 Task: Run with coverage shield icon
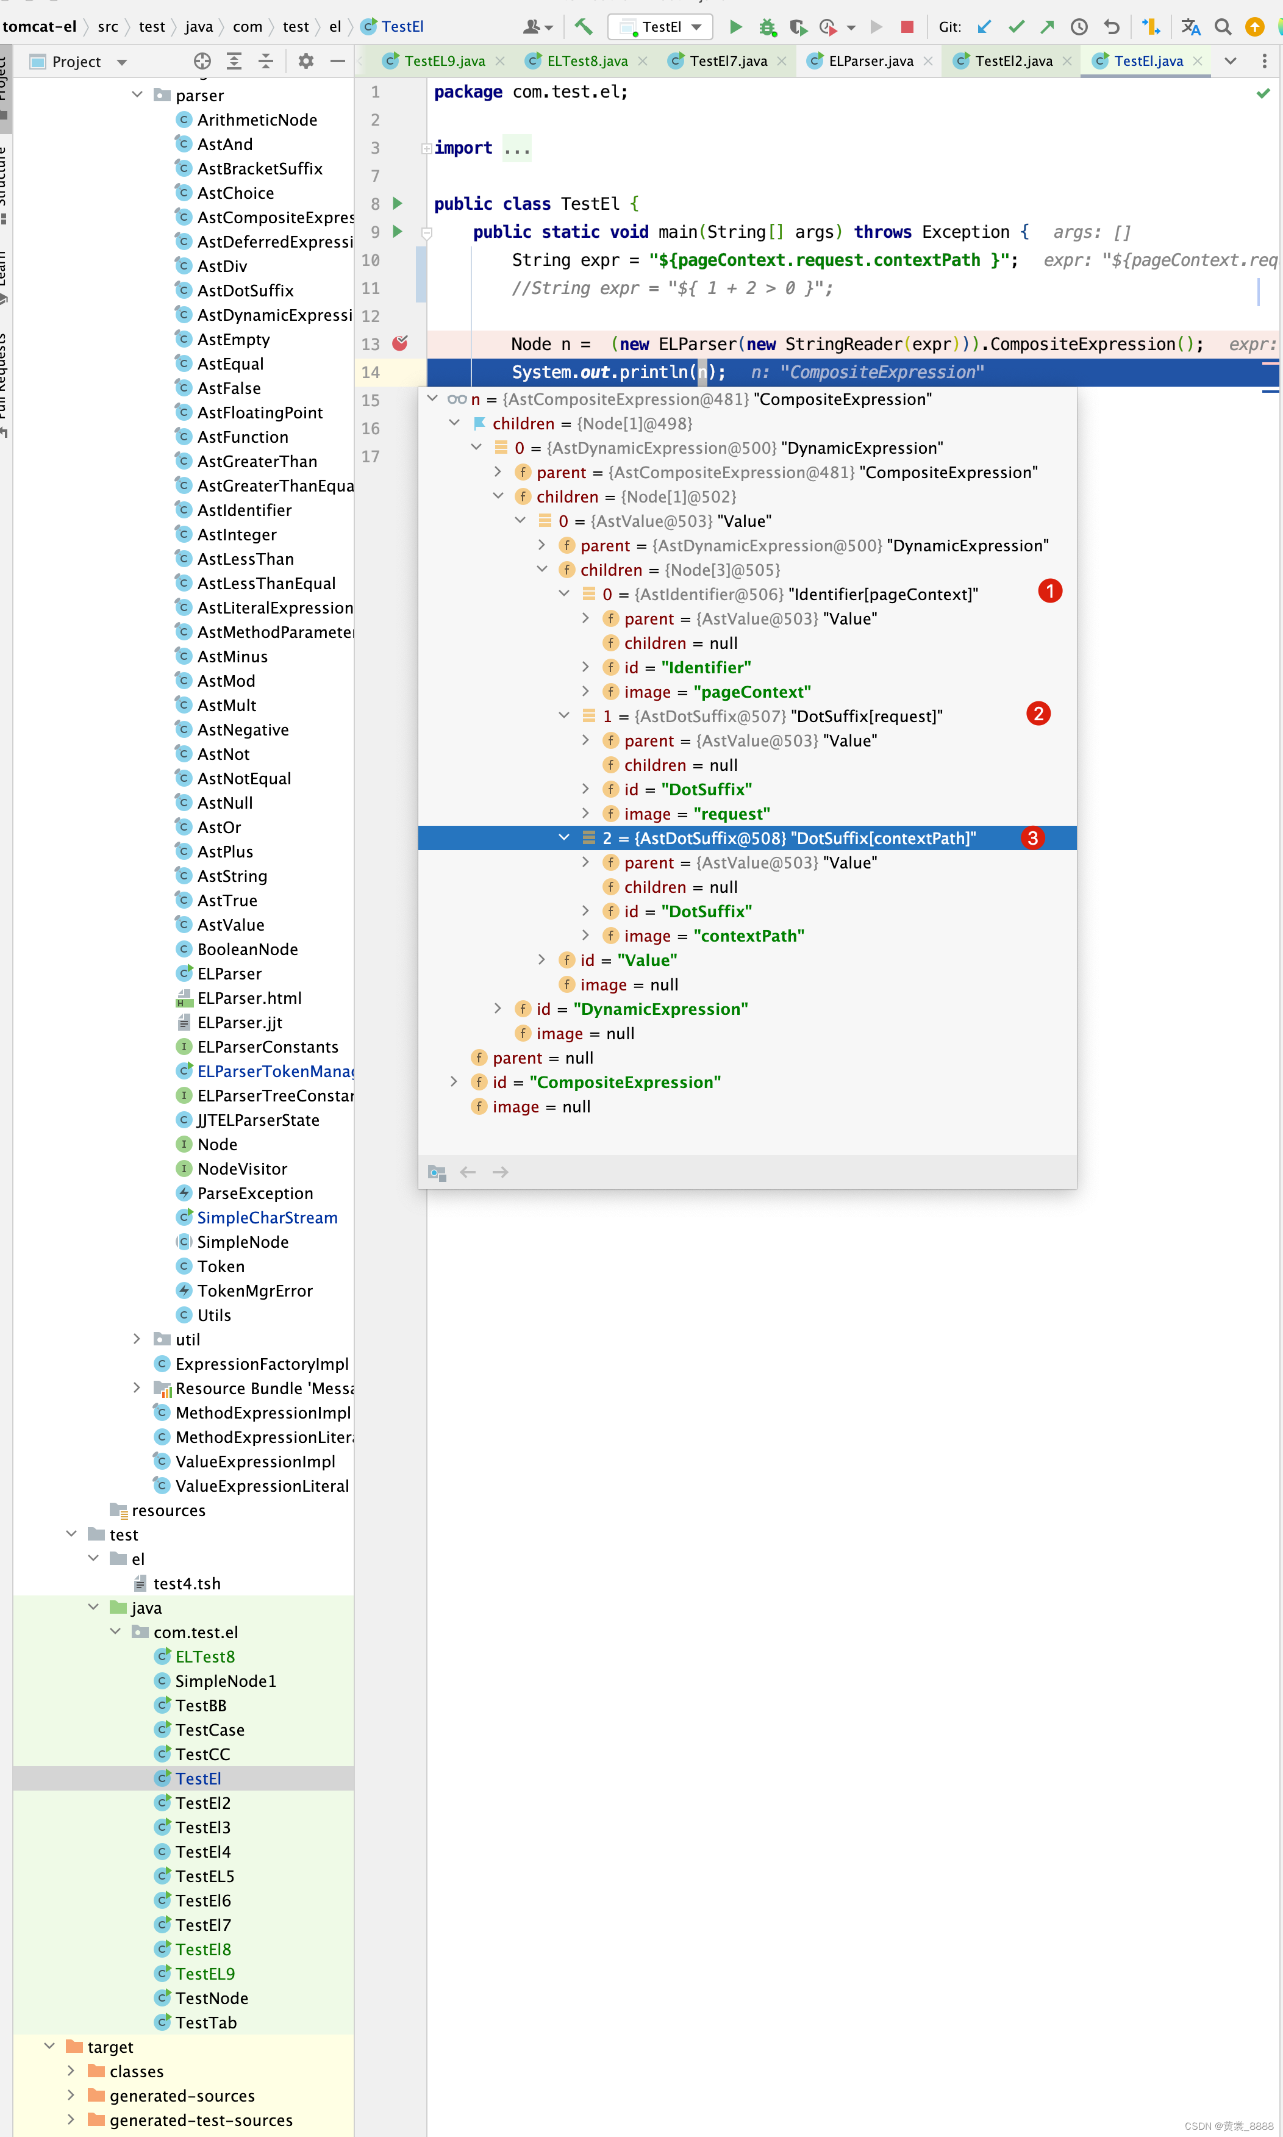point(798,27)
